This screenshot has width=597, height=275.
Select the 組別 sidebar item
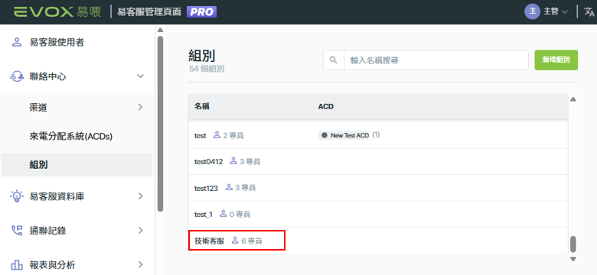77,165
